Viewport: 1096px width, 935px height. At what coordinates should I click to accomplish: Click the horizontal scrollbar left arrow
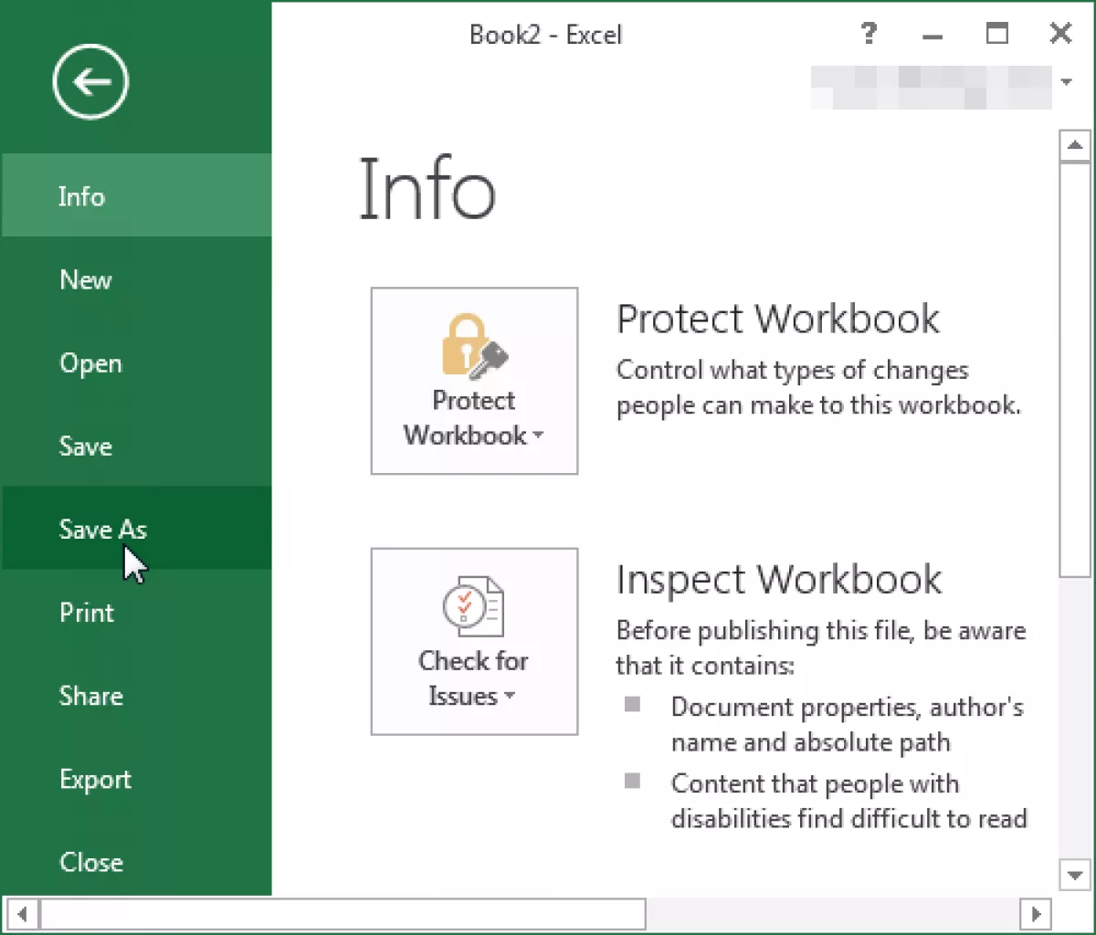[22, 914]
